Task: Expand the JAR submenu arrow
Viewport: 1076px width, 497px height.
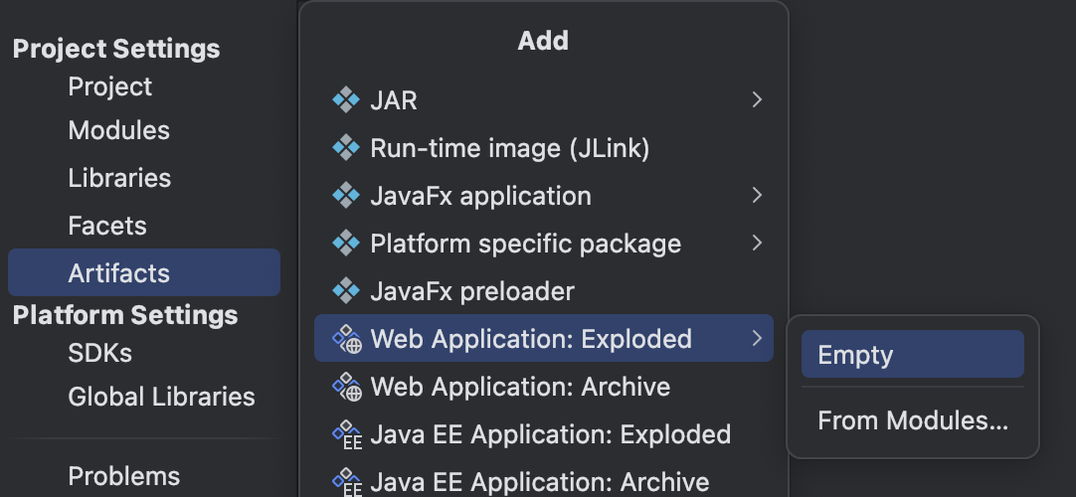Action: (x=757, y=100)
